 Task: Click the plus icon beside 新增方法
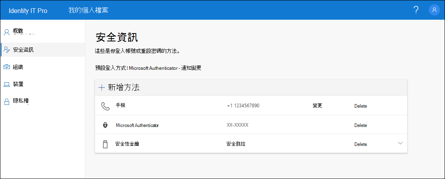pos(102,88)
